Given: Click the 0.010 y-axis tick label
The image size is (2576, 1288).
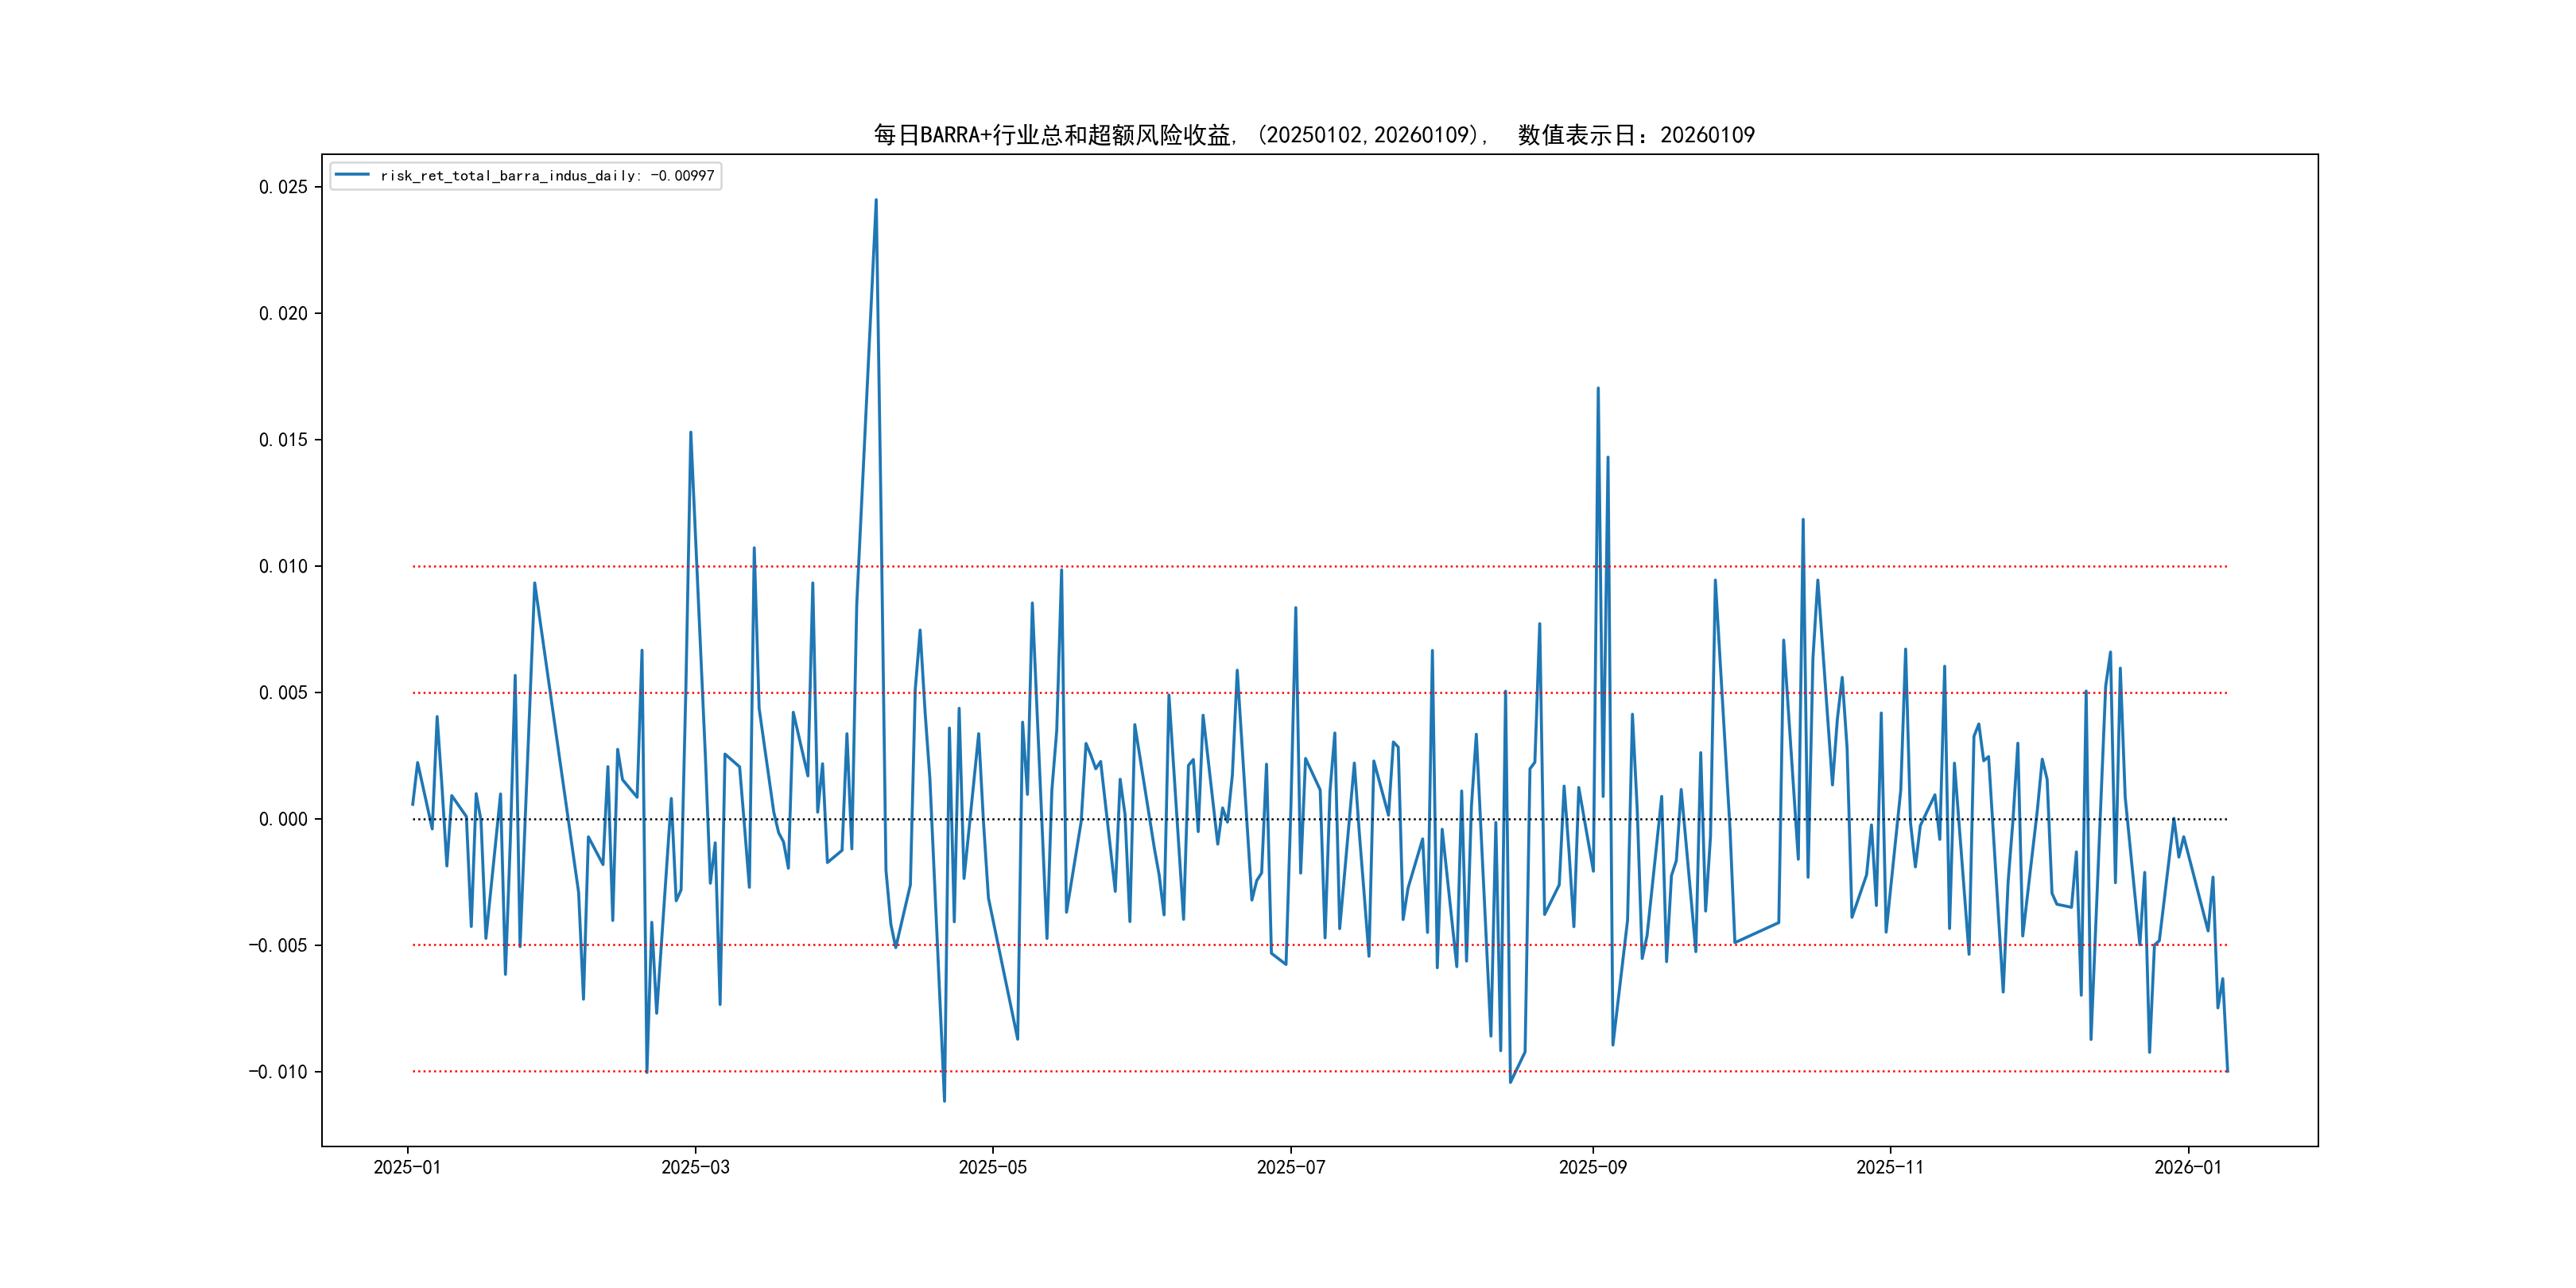Looking at the screenshot, I should (x=283, y=566).
